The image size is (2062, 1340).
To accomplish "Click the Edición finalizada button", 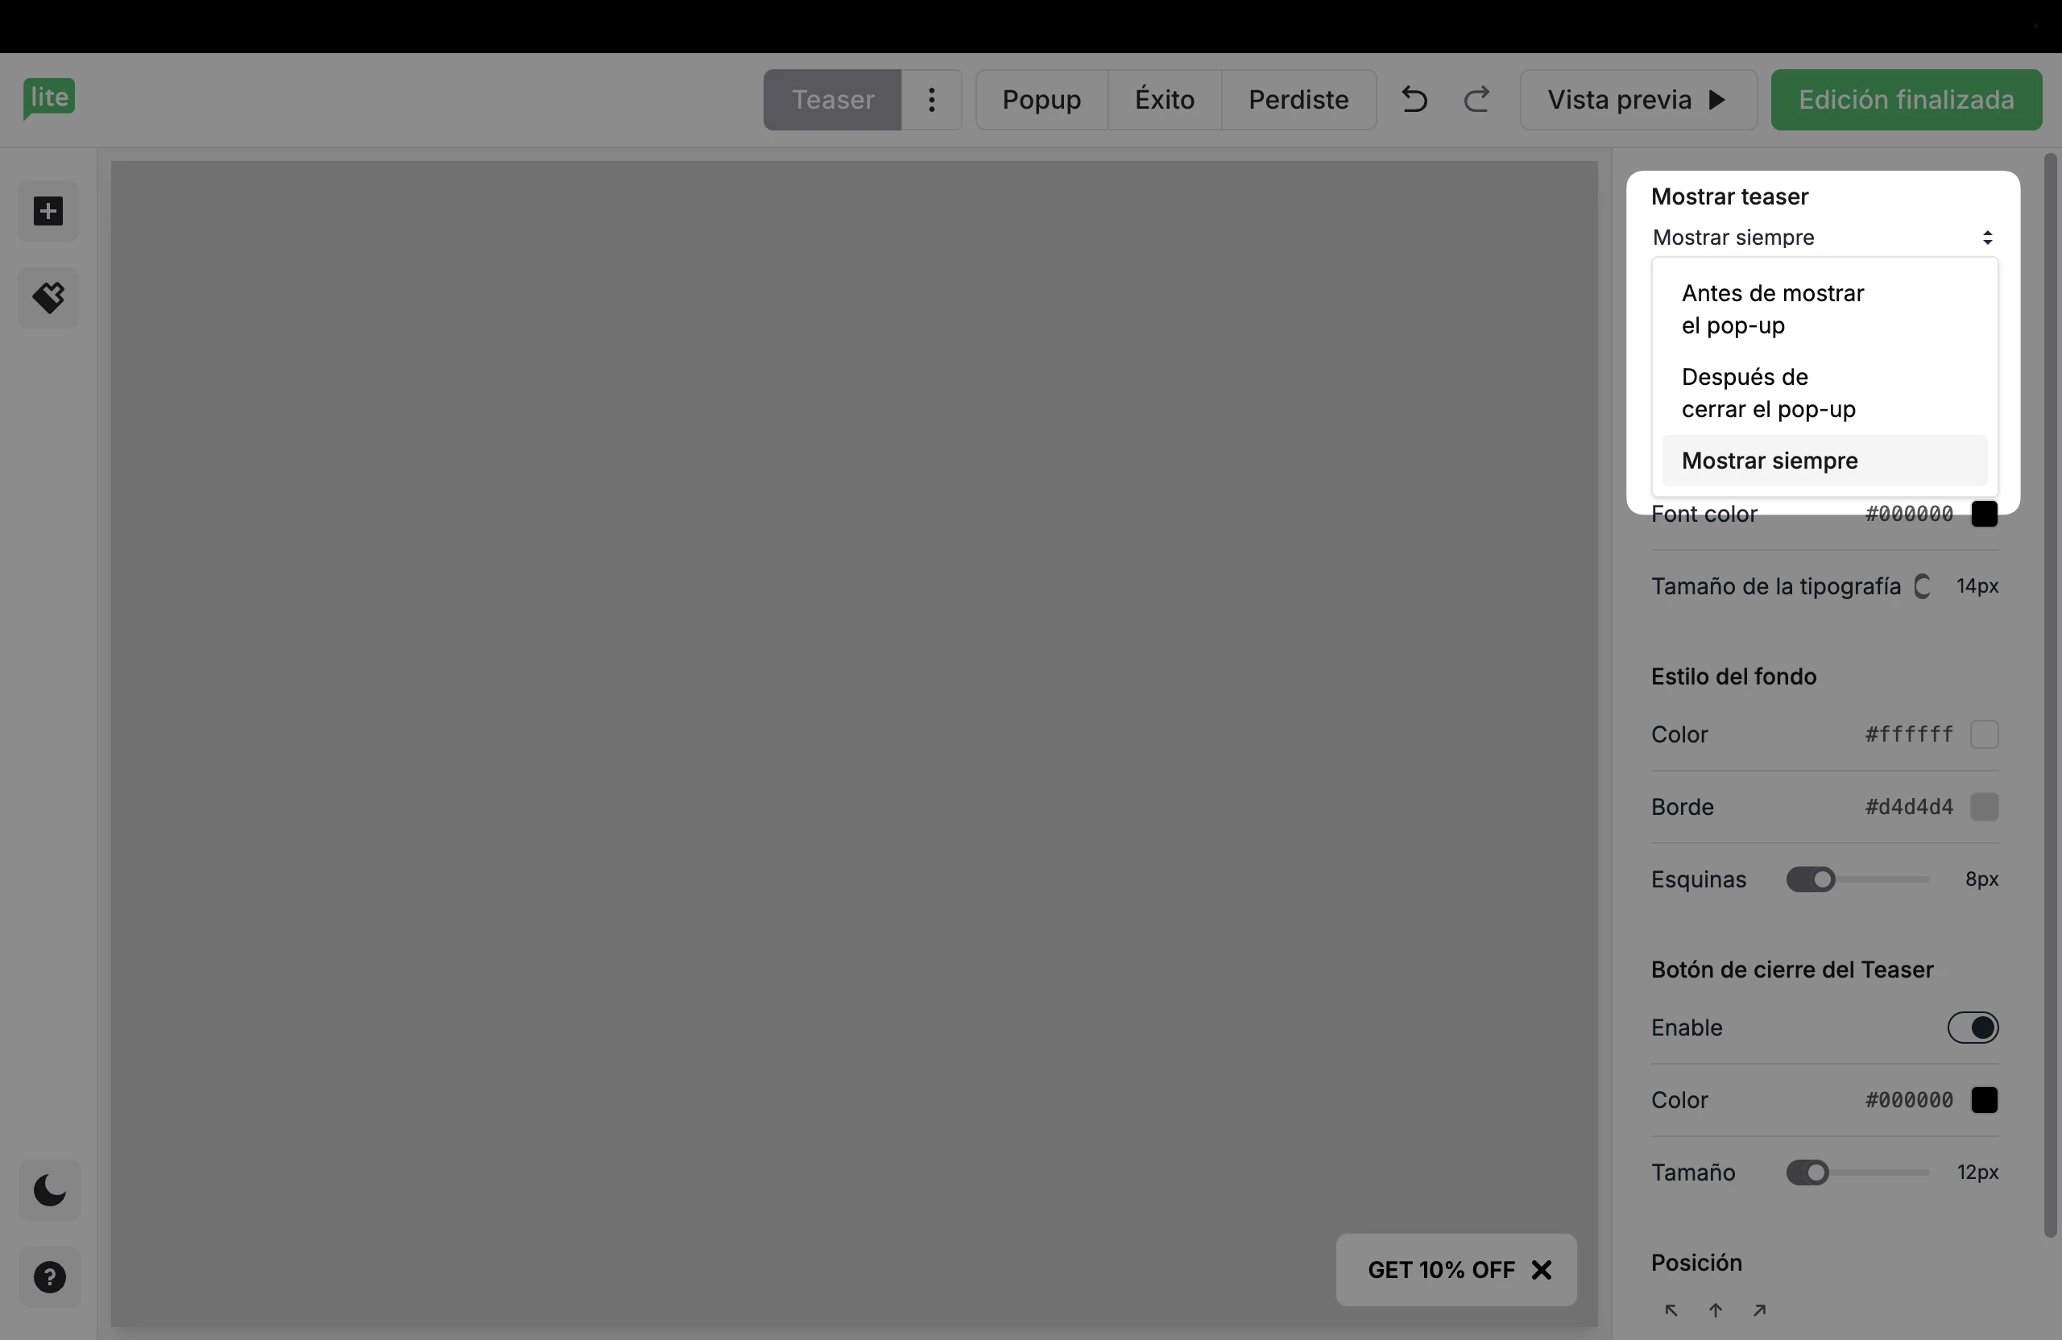I will pyautogui.click(x=1906, y=100).
